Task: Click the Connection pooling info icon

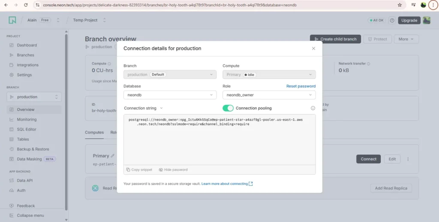Action: tap(313, 108)
